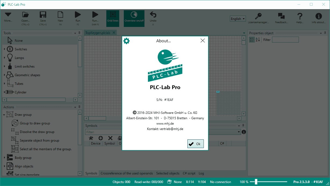Switch to the C# script tab
Viewport: 330px width, 186px height.
189,173
